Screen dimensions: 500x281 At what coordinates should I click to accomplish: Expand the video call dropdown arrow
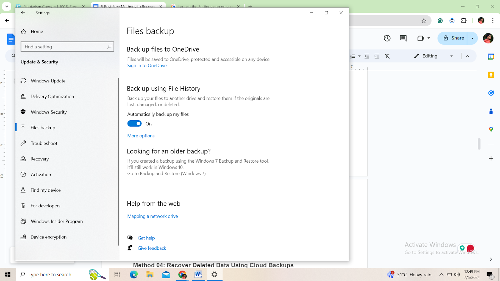point(429,38)
